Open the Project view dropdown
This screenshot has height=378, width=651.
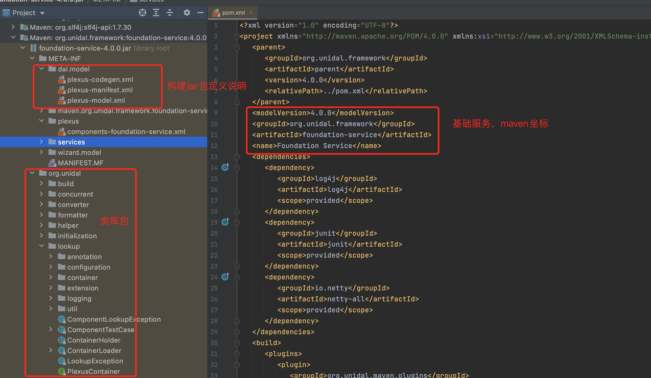pyautogui.click(x=42, y=13)
